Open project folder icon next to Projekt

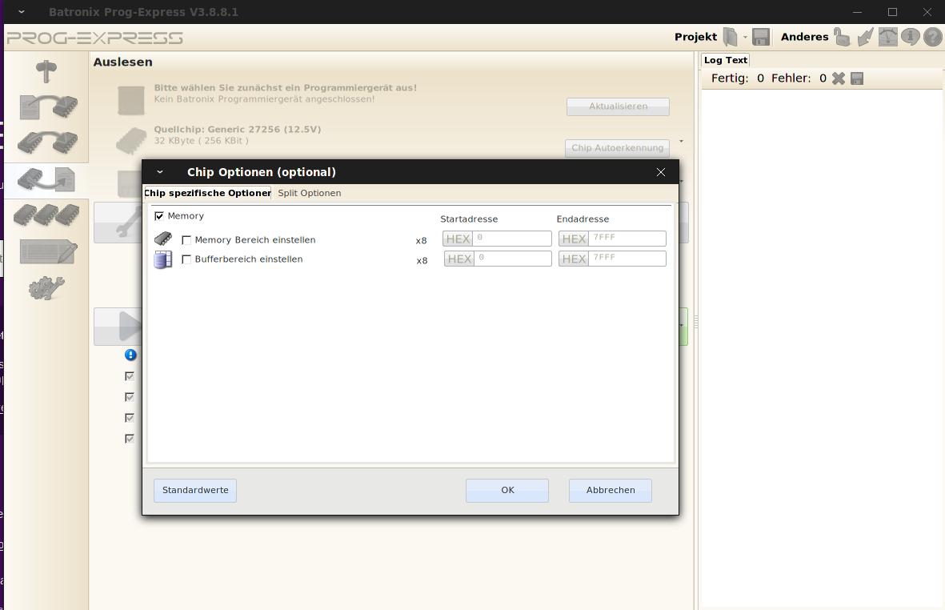pos(730,38)
